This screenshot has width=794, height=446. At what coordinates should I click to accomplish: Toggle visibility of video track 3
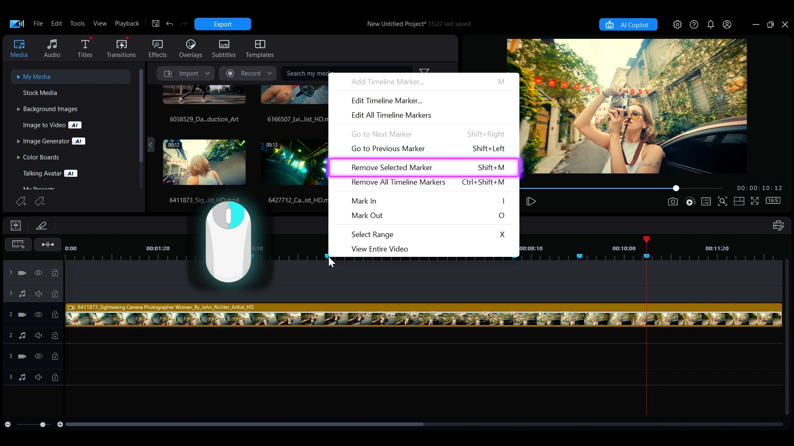pos(38,356)
